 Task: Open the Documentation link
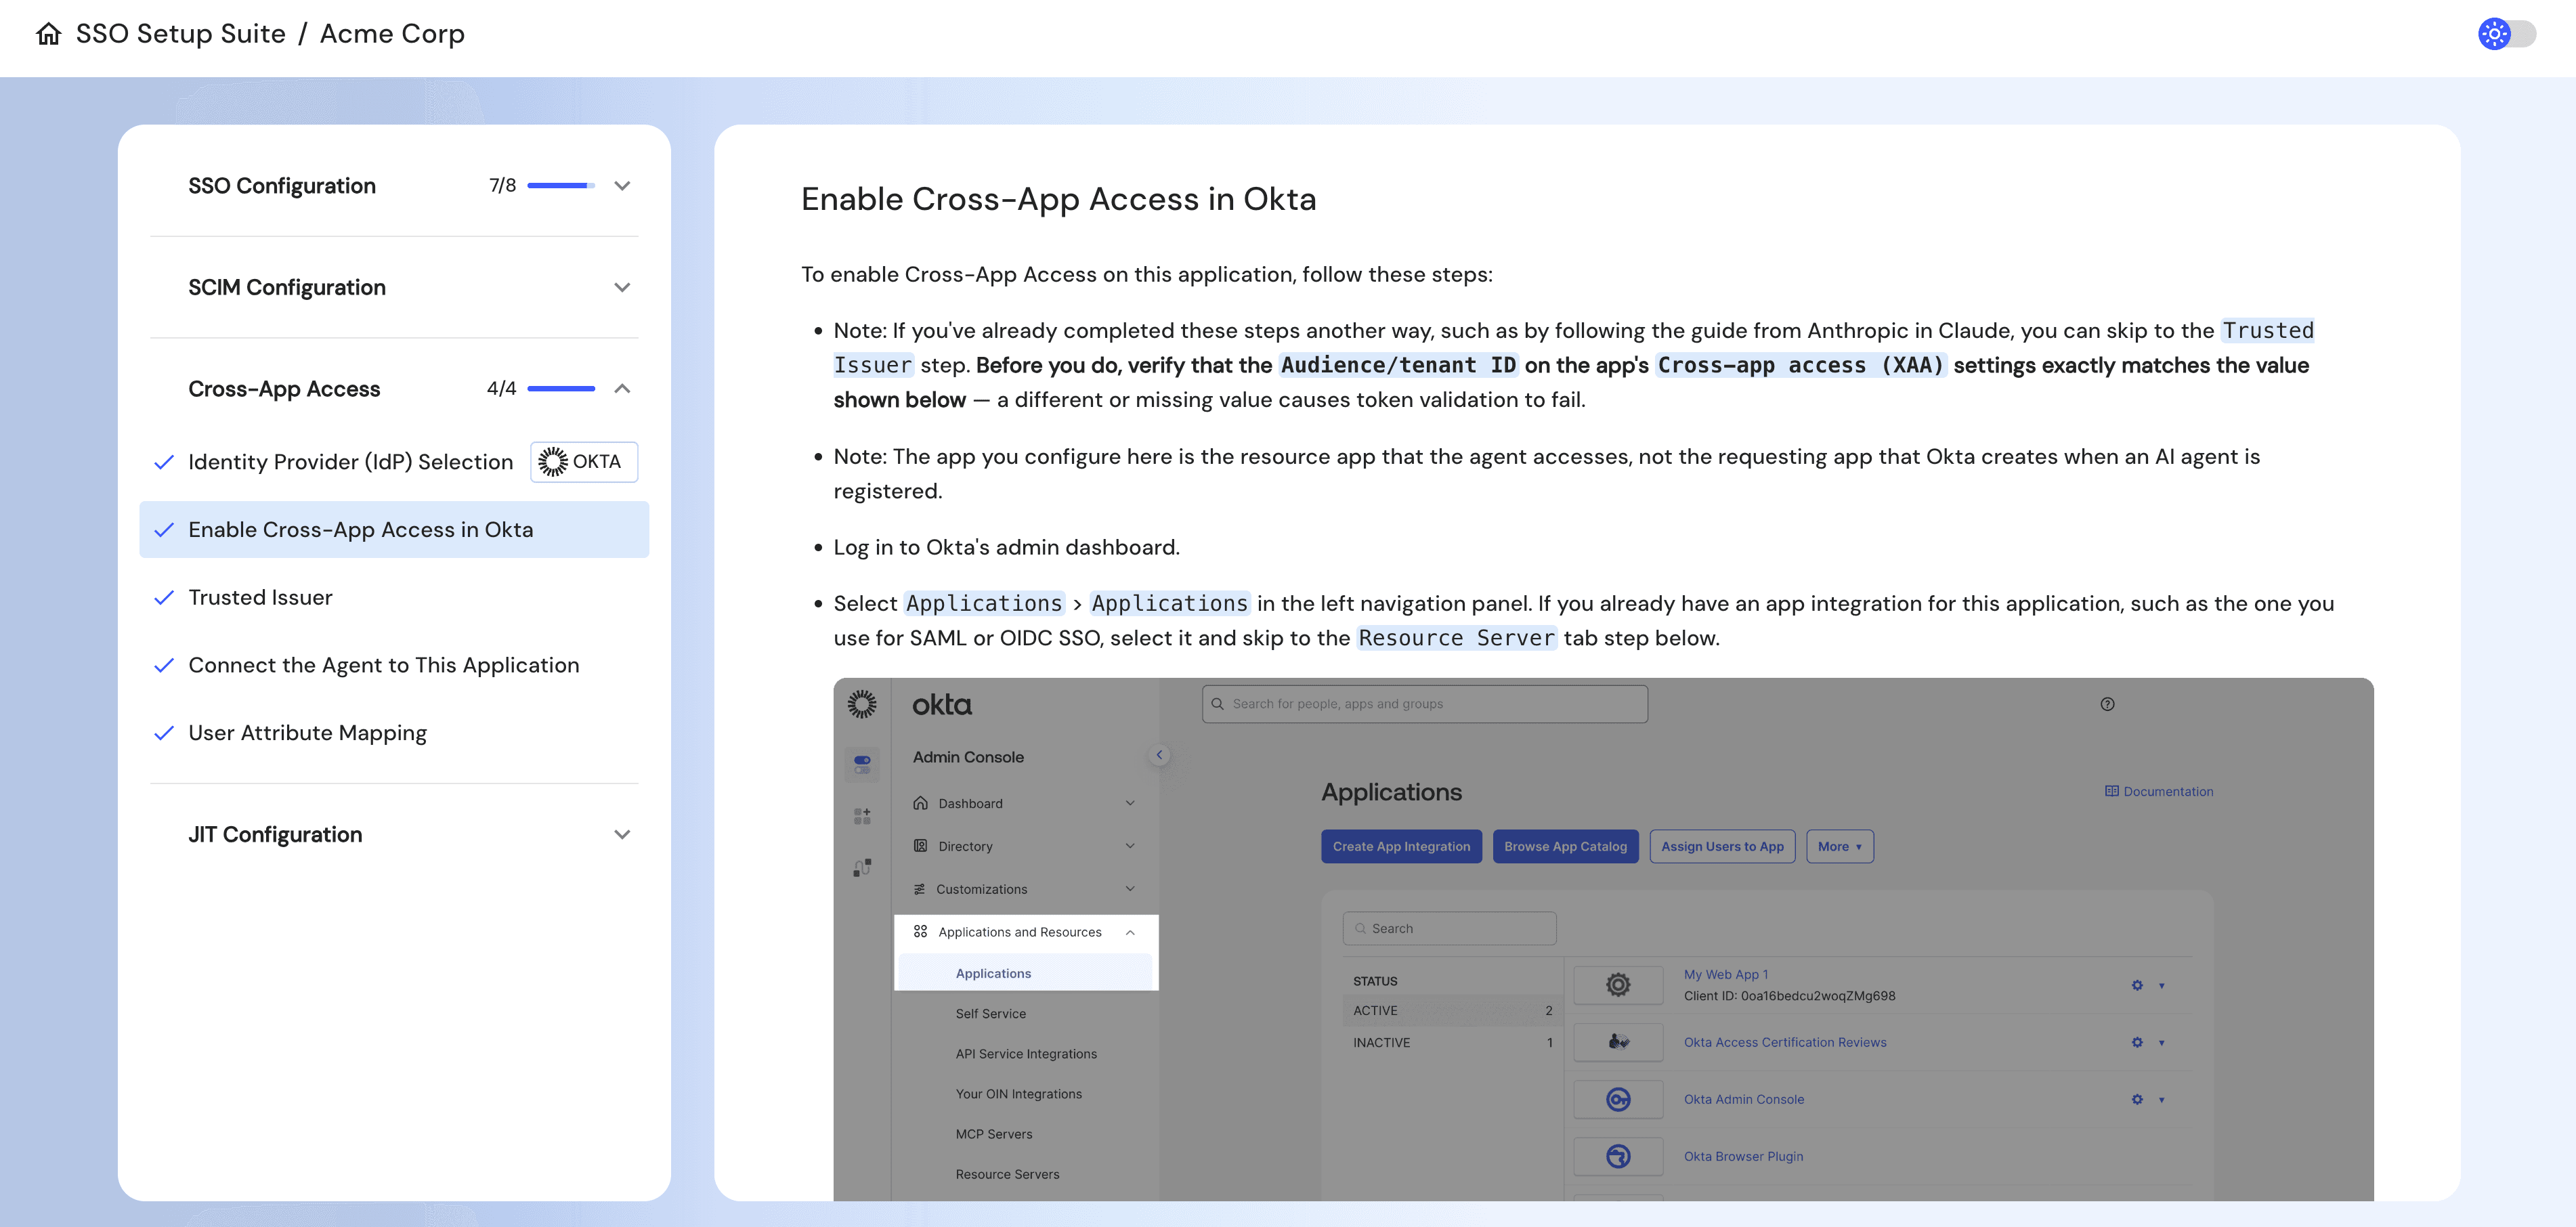coord(2159,791)
